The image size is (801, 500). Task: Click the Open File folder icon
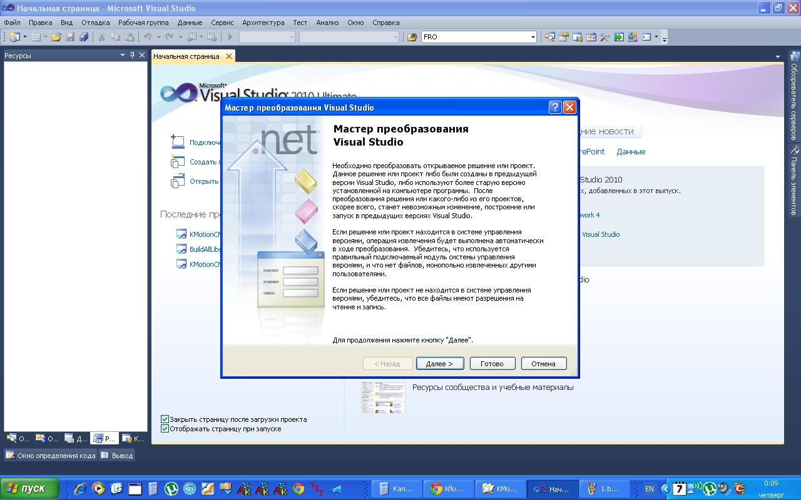[56, 37]
